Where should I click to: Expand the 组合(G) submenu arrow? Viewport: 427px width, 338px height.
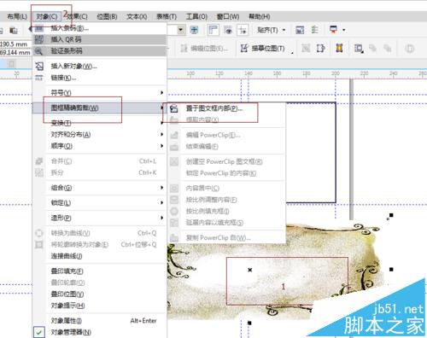coord(161,188)
